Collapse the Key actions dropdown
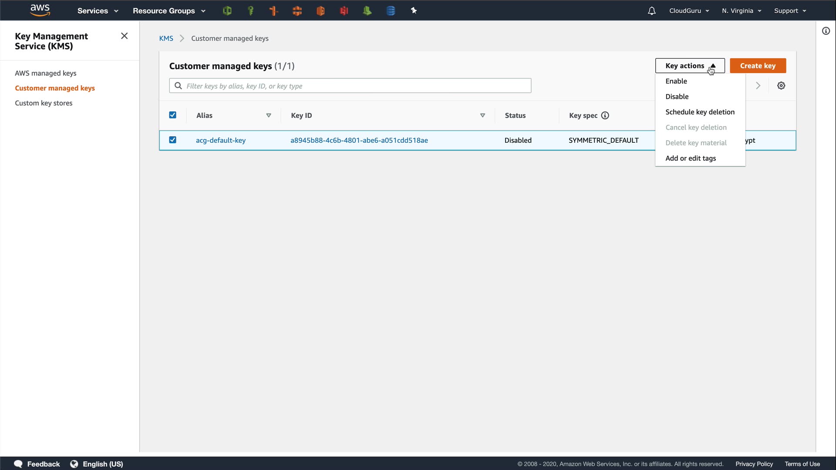 (690, 66)
